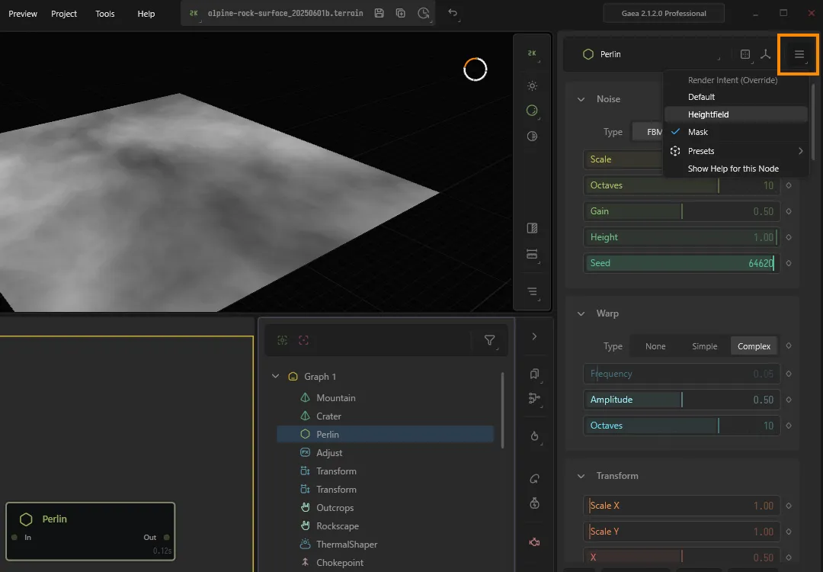Click the build history clock icon

423,13
